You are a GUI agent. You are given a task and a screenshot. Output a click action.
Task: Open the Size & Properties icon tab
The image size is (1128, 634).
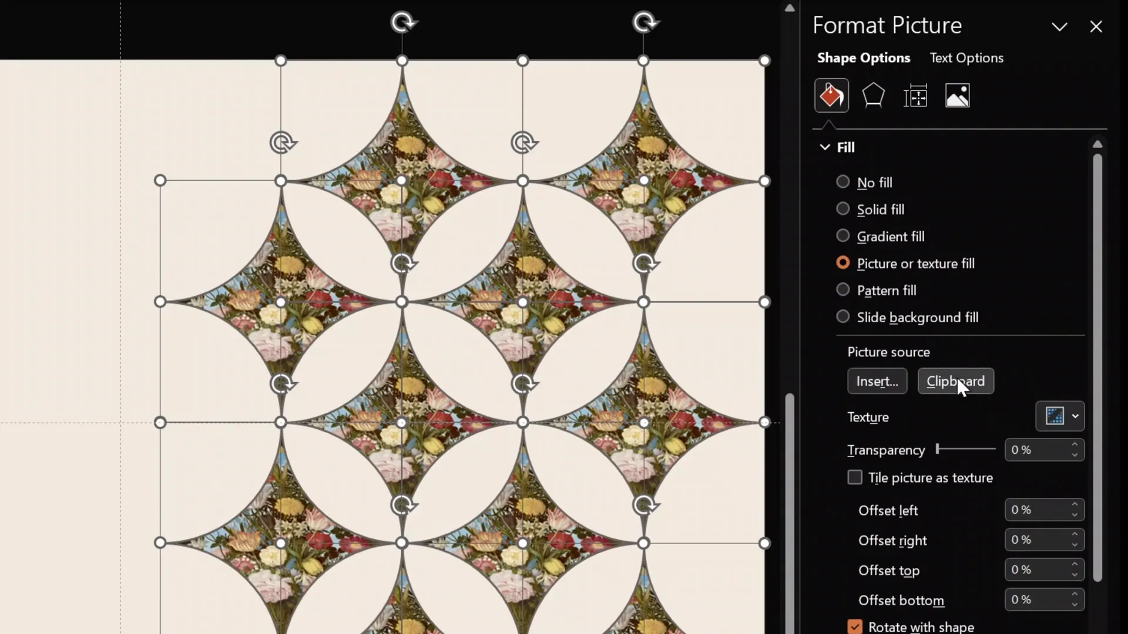(915, 95)
